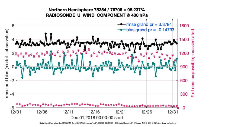Click the RADIOSONDE_U_WIND_COMPONENT @ 400 hPa subtitle
225x127 pixels.
[97, 15]
